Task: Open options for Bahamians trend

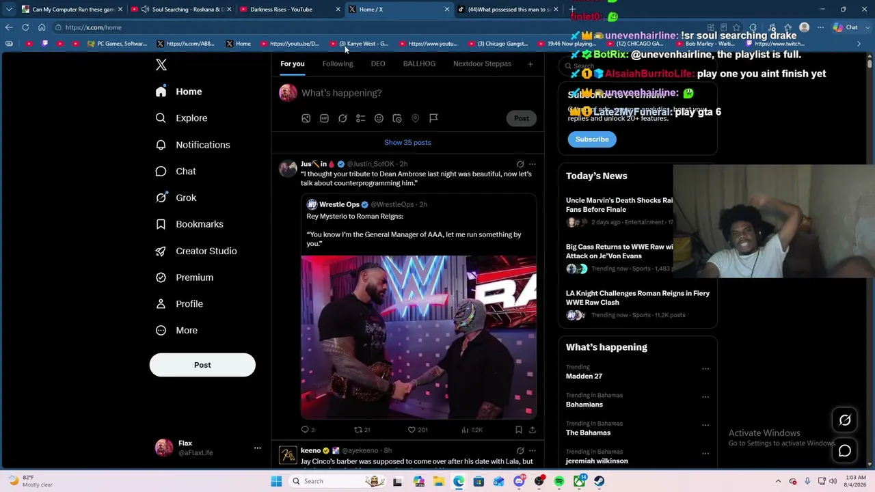Action: tap(705, 397)
